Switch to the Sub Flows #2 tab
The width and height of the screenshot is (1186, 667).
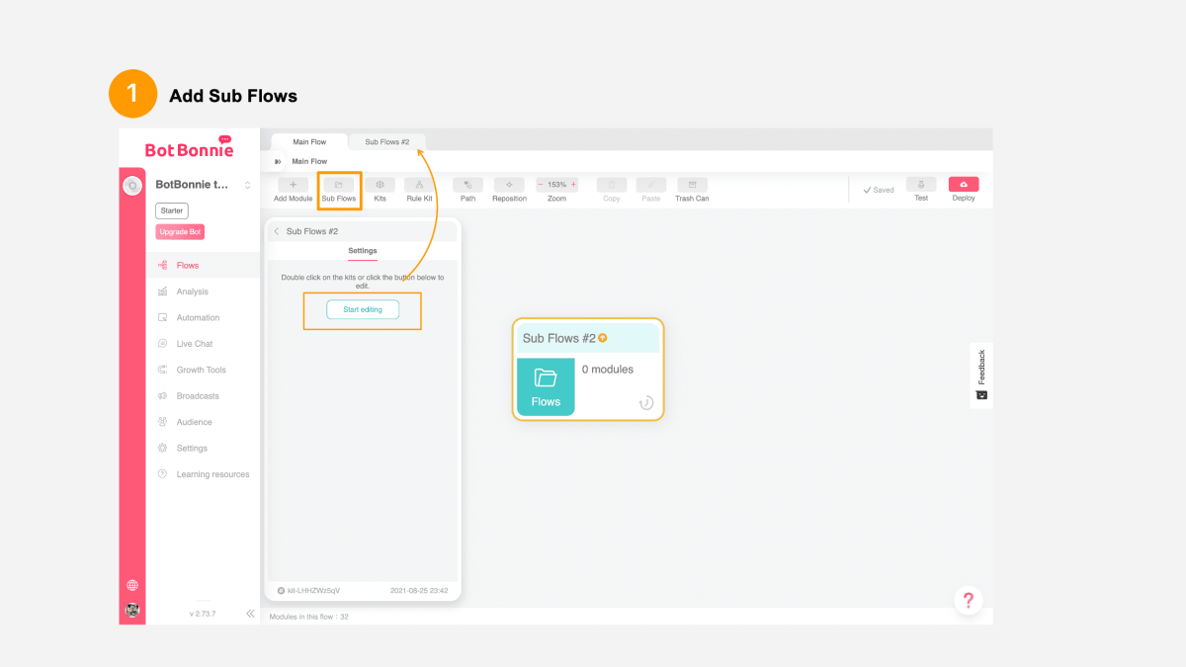click(387, 142)
